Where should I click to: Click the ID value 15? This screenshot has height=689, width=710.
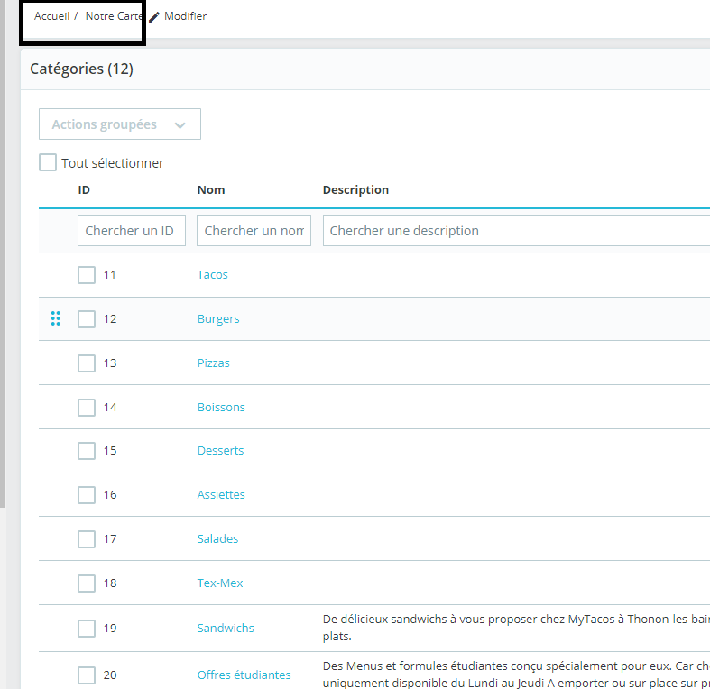(110, 451)
